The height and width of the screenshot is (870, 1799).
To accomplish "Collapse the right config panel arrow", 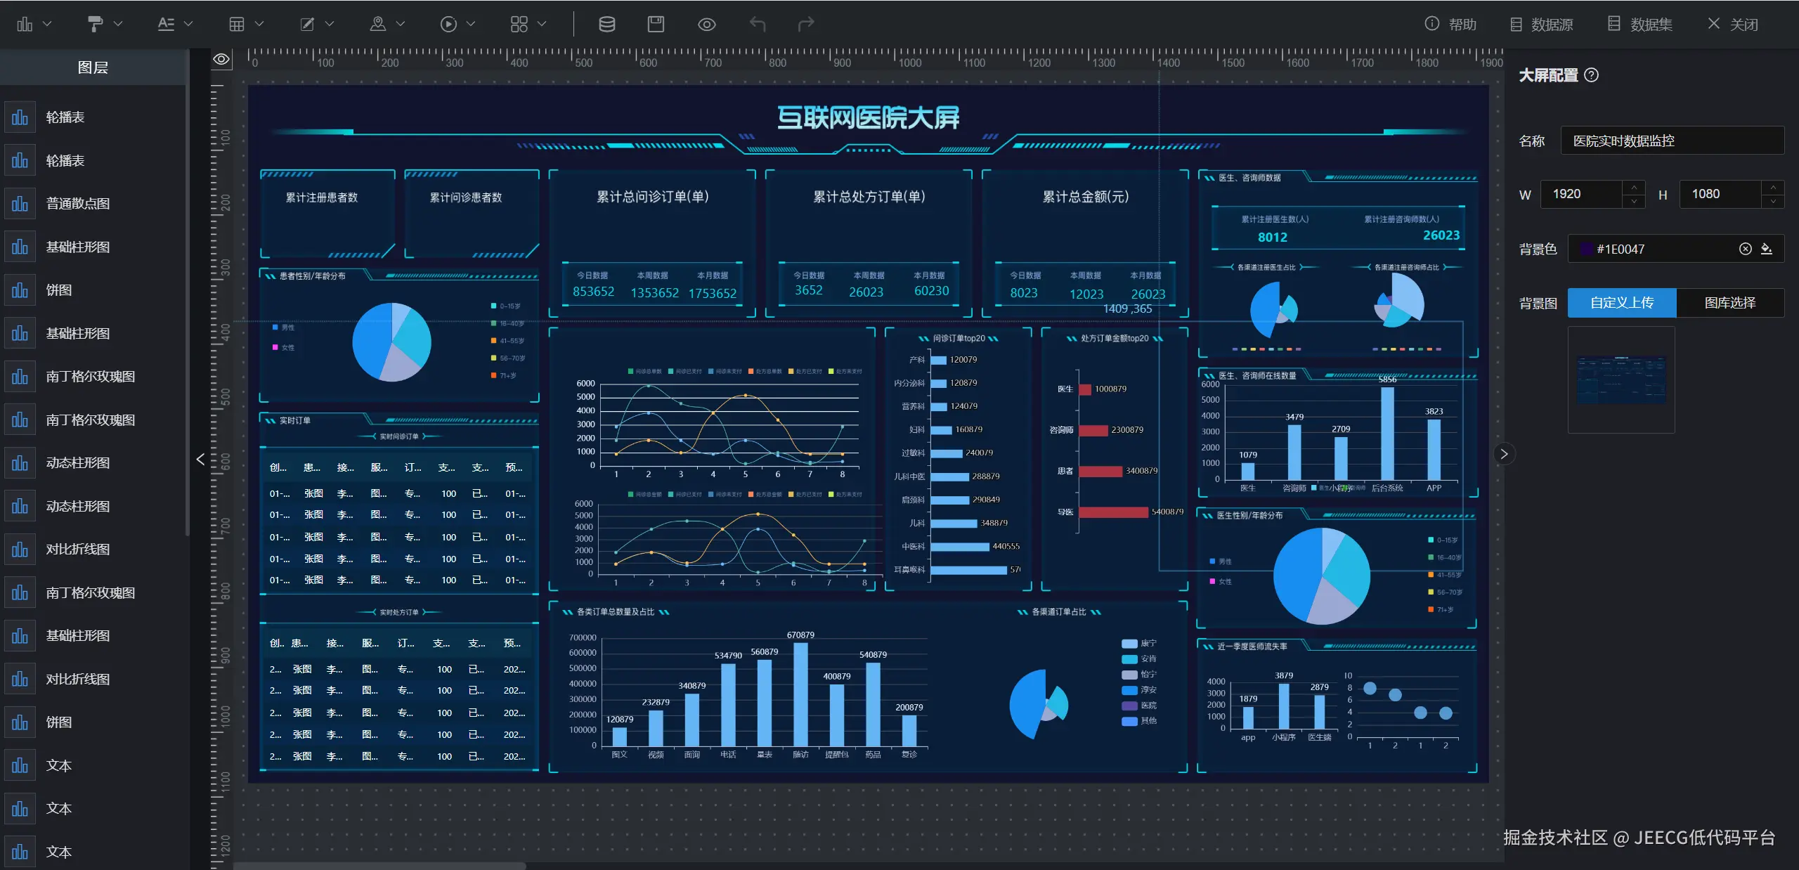I will [x=1504, y=454].
